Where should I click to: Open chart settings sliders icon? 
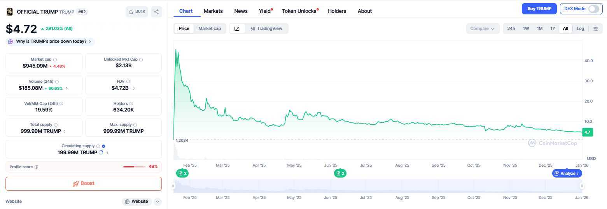tap(595, 28)
